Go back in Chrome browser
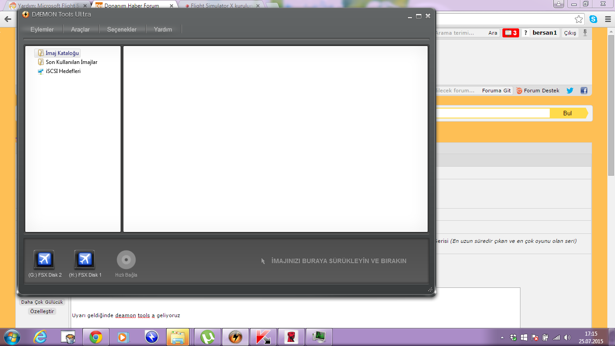Viewport: 615px width, 346px height. (x=8, y=19)
